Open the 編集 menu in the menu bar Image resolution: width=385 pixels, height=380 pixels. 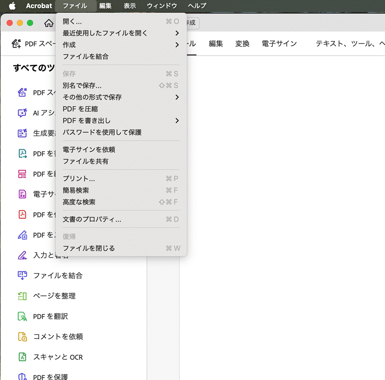point(105,6)
